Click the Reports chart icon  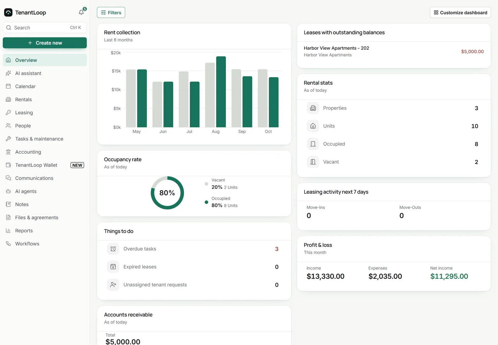(8, 230)
